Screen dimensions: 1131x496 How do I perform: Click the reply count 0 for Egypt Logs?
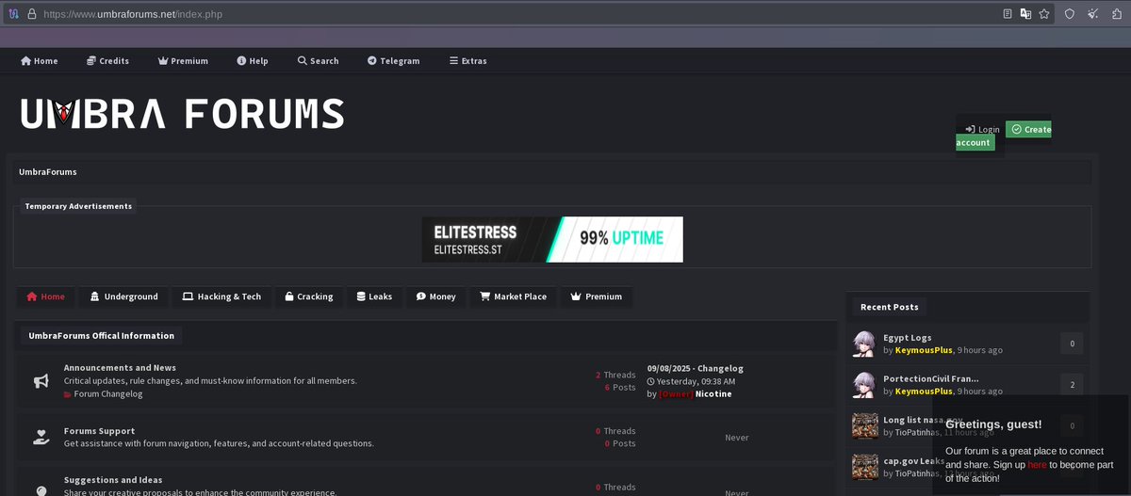click(1072, 344)
